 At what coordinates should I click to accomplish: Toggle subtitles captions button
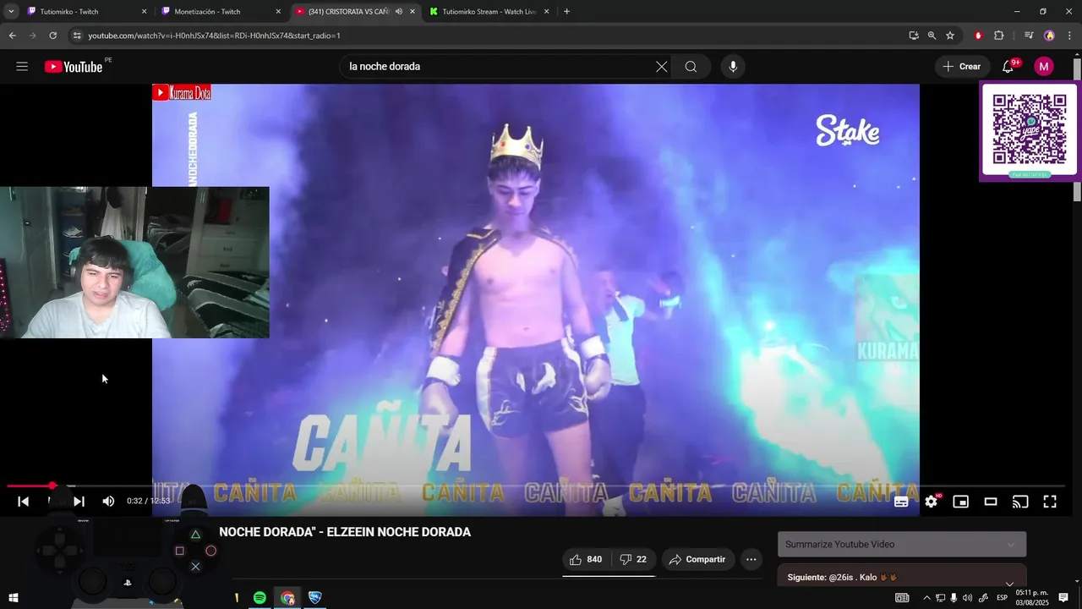[901, 502]
